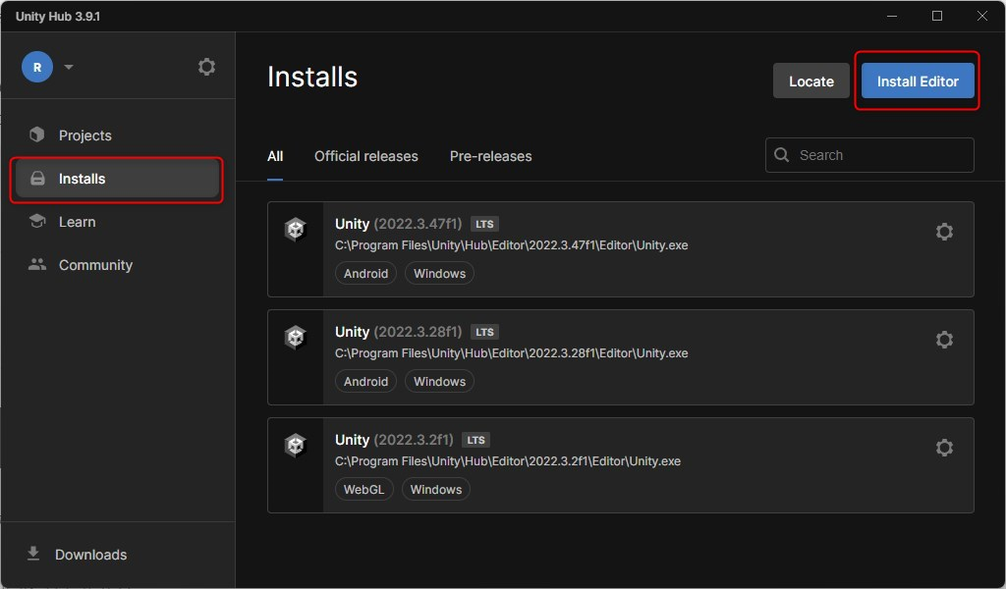Click the Search installs field
The width and height of the screenshot is (1006, 589).
879,155
